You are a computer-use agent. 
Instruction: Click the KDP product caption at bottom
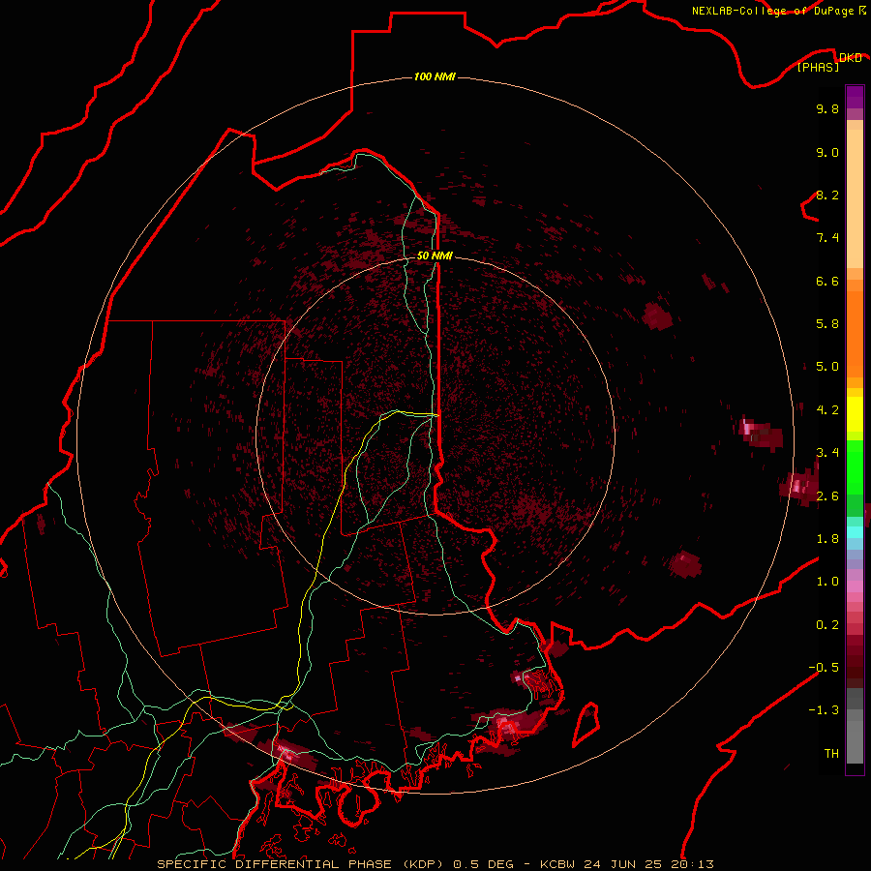[435, 864]
